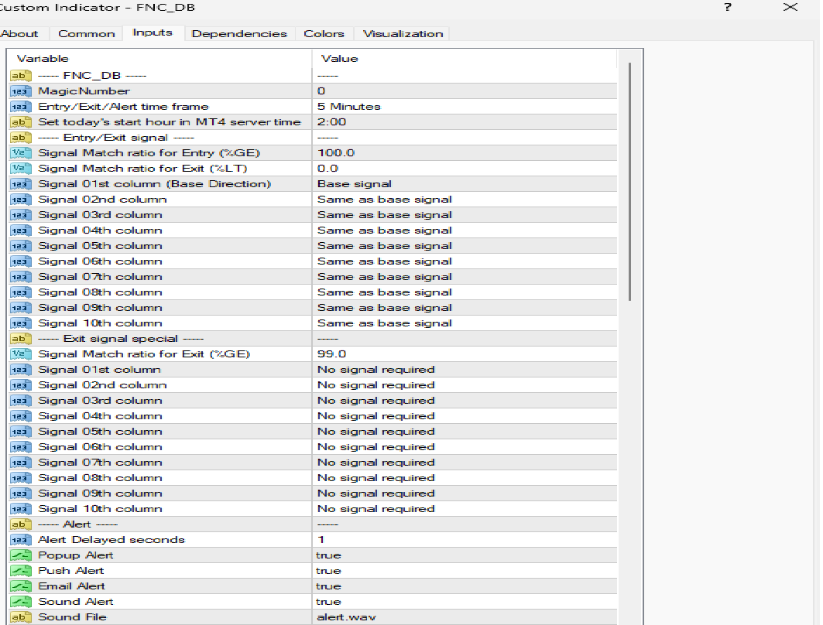Viewport: 823px width, 625px height.
Task: Click the icon beside Signal Match ratio for Exit (%GE)
Action: 20,354
